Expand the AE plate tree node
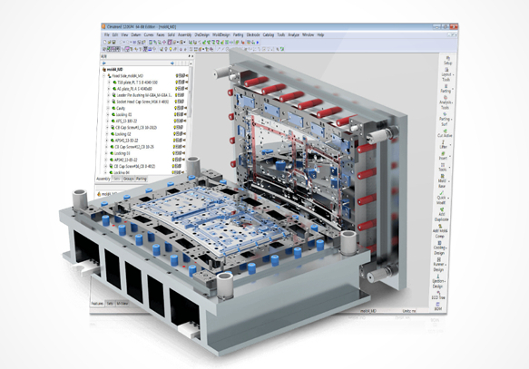The height and width of the screenshot is (369, 529). (x=109, y=89)
